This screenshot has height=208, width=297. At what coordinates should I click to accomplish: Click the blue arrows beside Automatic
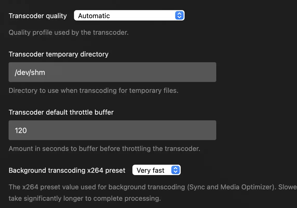(179, 16)
